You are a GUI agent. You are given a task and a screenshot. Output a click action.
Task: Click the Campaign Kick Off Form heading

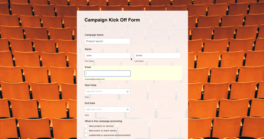(112, 20)
